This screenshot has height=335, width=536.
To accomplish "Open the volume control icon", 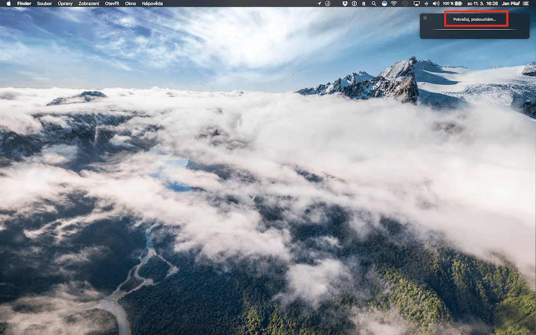I will pyautogui.click(x=435, y=3).
